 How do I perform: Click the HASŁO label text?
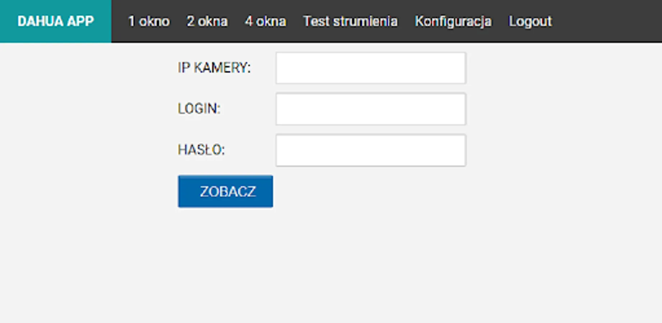coord(201,150)
